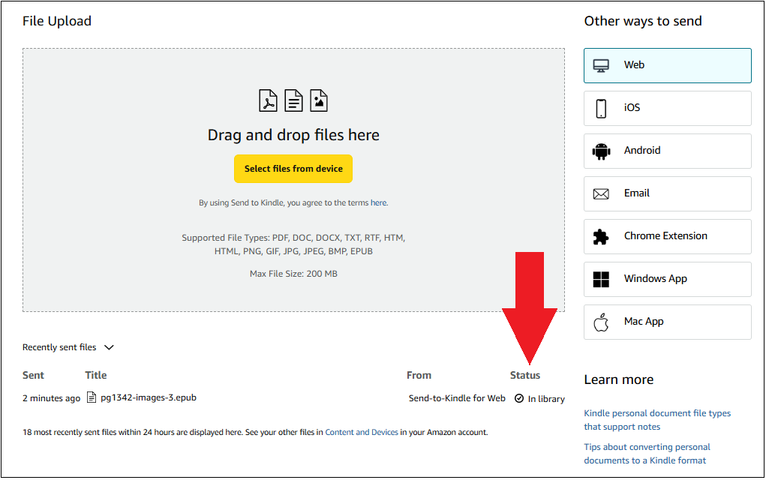766x480 pixels.
Task: Select the Email send option
Action: tap(667, 193)
